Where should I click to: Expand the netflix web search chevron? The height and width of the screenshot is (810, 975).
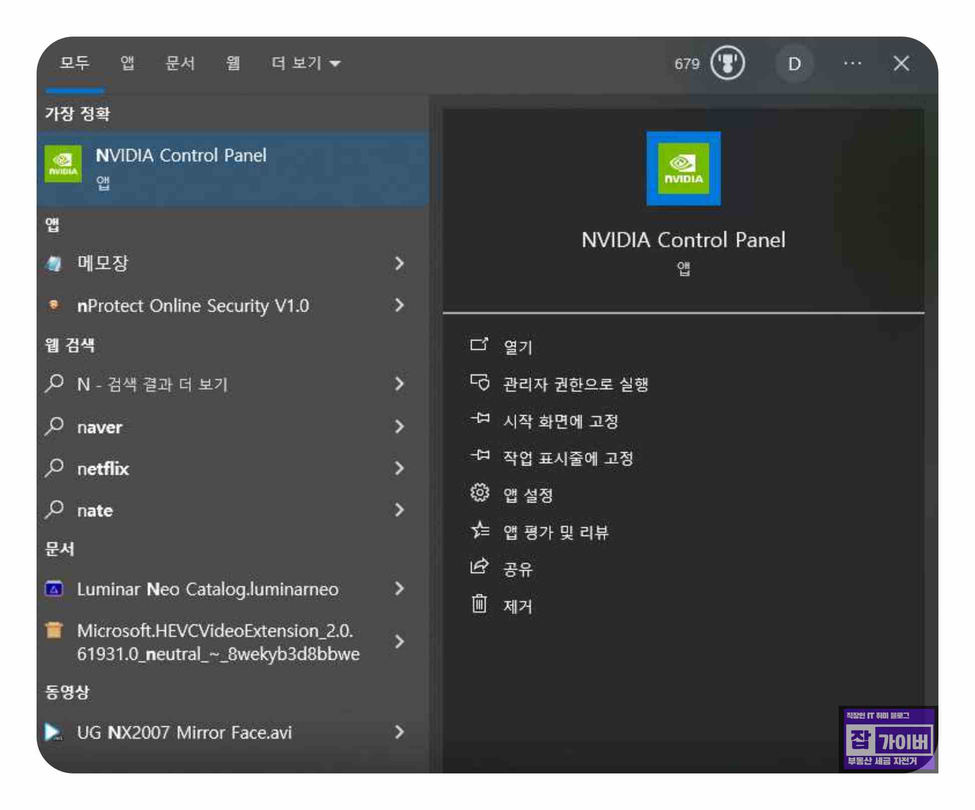tap(399, 468)
